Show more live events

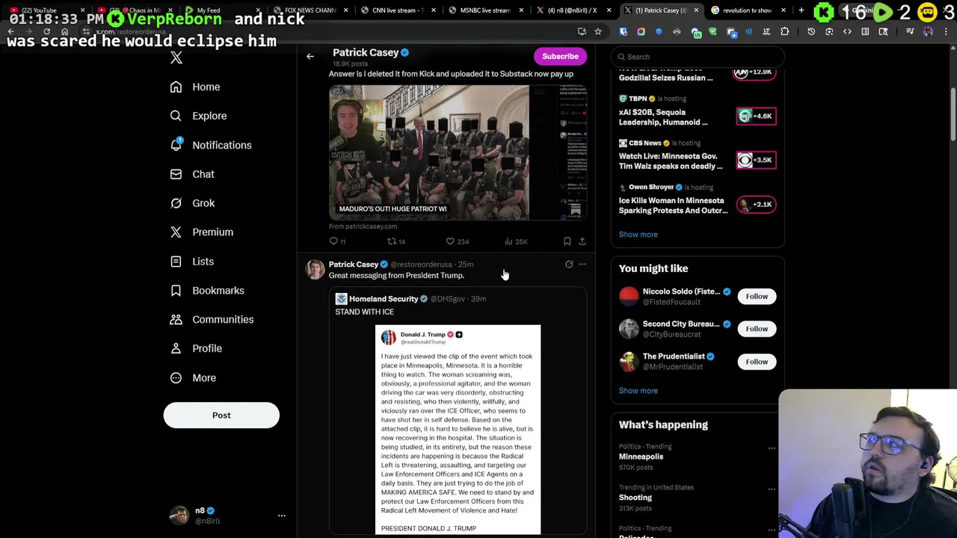[638, 235]
